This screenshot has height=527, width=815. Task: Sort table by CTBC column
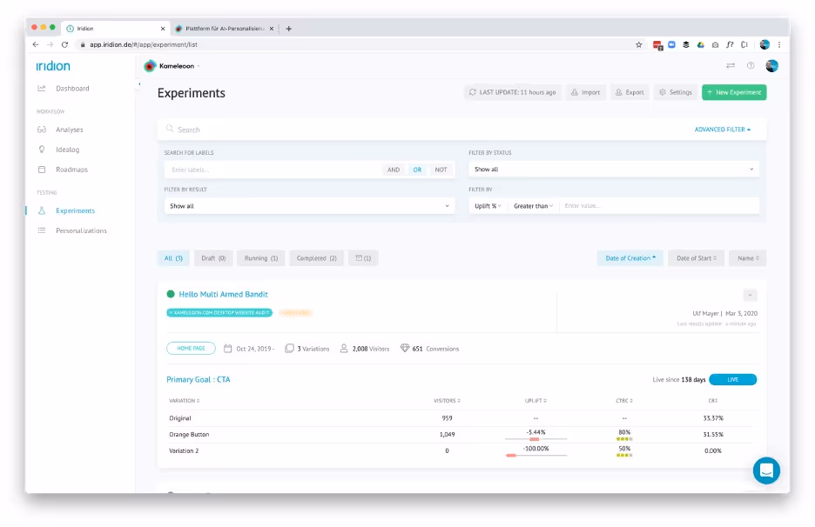click(x=624, y=401)
